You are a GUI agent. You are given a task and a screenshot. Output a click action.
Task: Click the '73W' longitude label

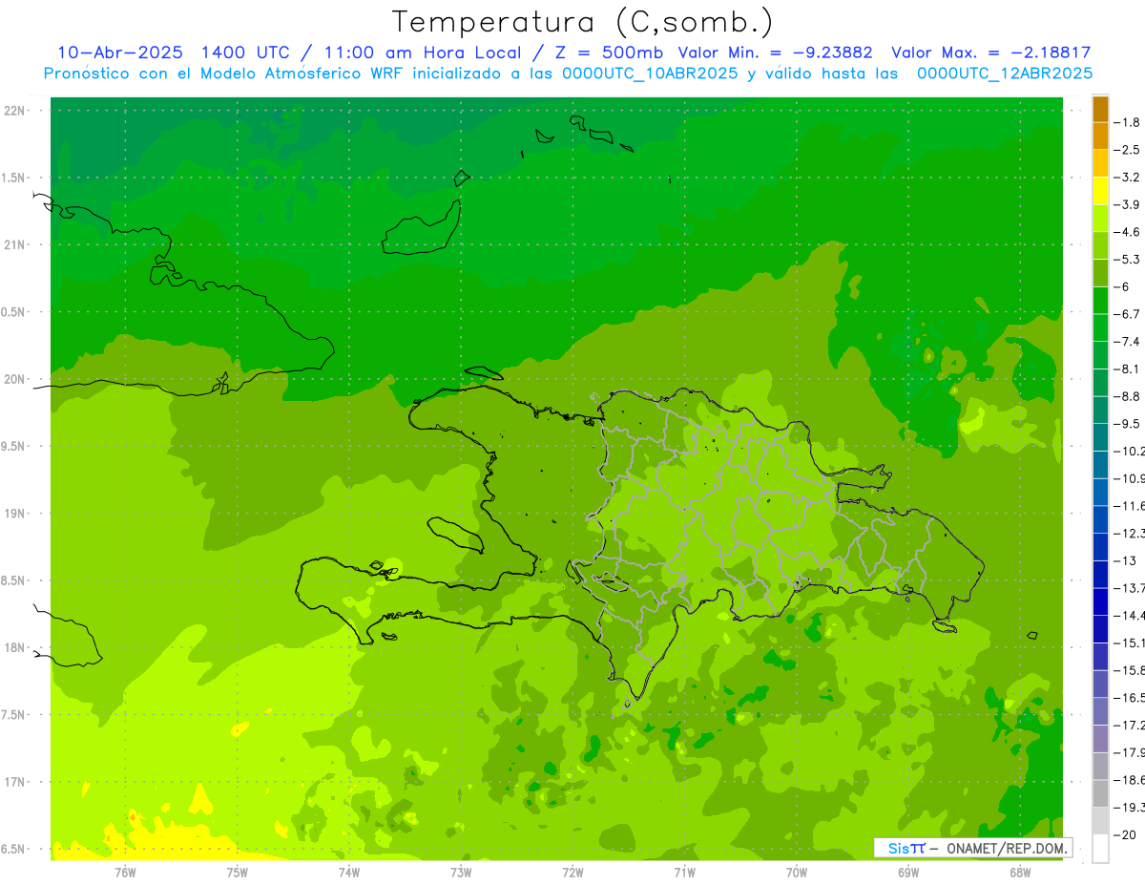(461, 873)
